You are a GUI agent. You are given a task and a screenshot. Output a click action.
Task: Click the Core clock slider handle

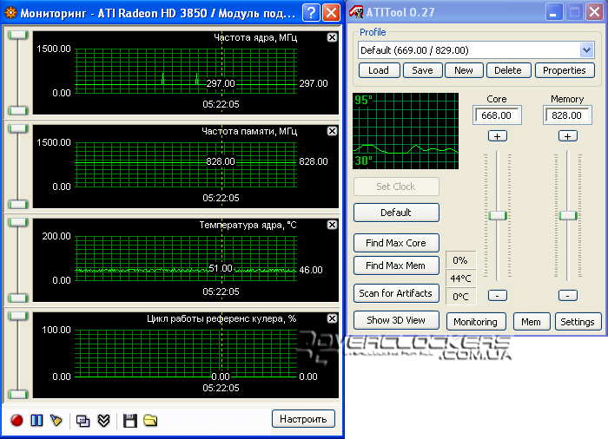tap(498, 215)
